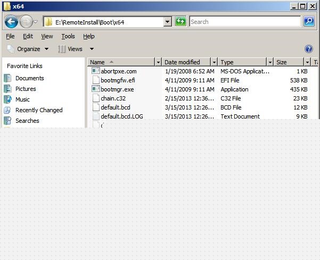Click the 538 KB size of bootmgfw.efi

(x=299, y=80)
